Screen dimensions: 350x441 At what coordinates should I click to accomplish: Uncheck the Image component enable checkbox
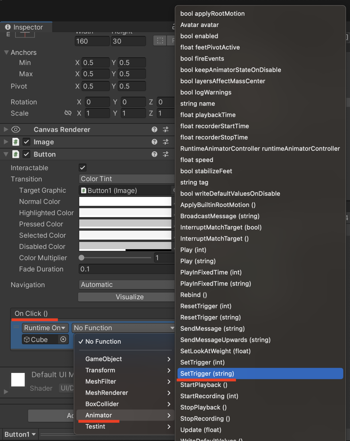[26, 142]
